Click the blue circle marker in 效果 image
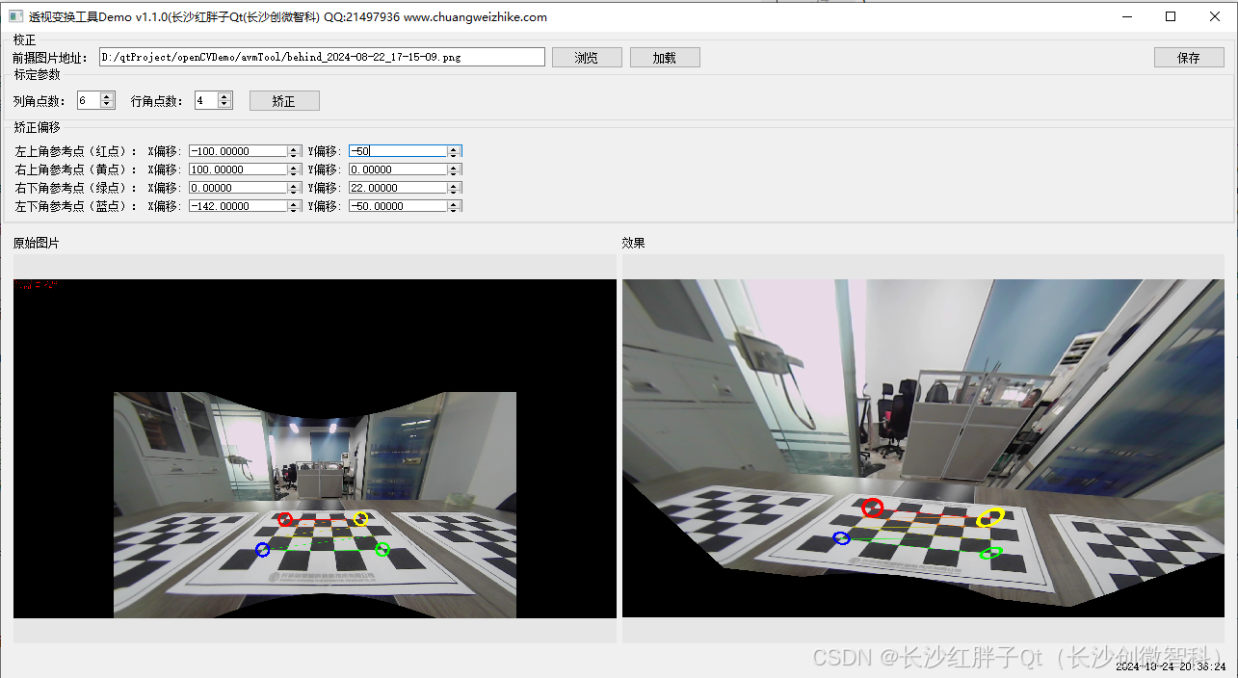This screenshot has width=1238, height=678. 841,538
